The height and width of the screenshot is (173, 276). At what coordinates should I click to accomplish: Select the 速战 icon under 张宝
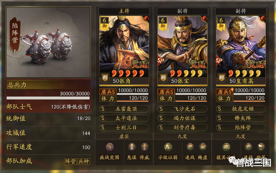[190, 147]
